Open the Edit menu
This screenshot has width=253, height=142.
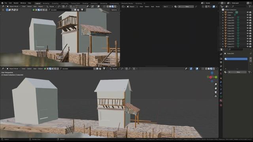[x=10, y=3]
